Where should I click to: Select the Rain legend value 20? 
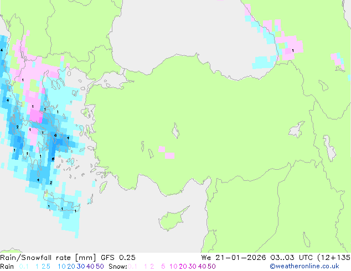point(71,267)
